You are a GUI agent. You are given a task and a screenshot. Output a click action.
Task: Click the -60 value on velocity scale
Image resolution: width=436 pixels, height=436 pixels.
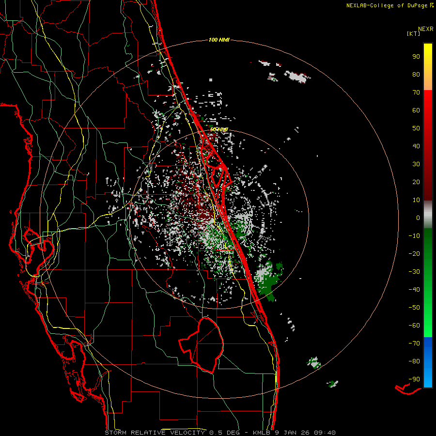414,326
